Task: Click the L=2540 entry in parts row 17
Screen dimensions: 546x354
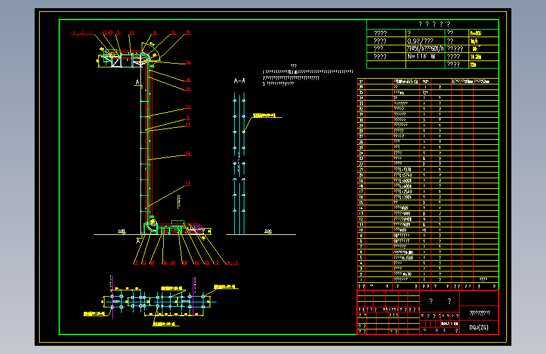Action: pos(402,191)
